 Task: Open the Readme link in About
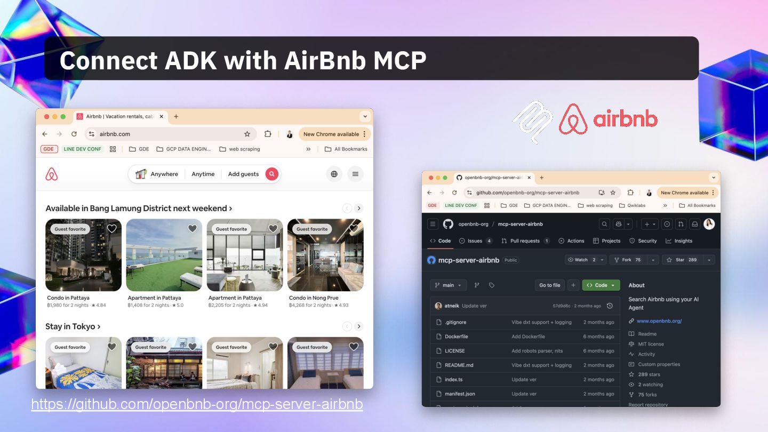click(x=647, y=334)
